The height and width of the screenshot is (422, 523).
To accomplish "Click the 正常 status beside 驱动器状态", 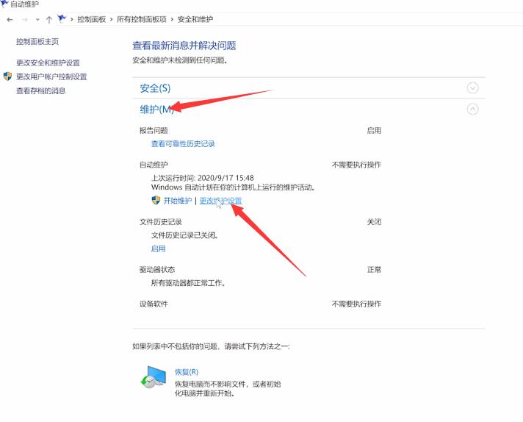I will 374,269.
